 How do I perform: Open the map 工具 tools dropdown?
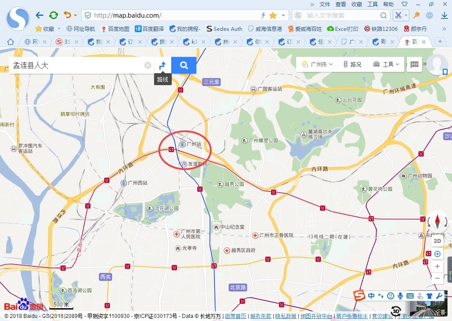[386, 64]
